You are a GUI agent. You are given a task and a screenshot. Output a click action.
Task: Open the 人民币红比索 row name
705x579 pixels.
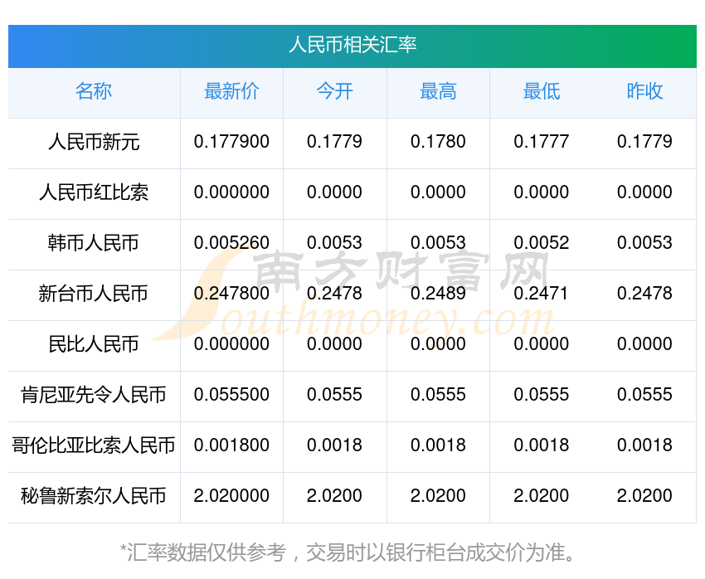94,192
